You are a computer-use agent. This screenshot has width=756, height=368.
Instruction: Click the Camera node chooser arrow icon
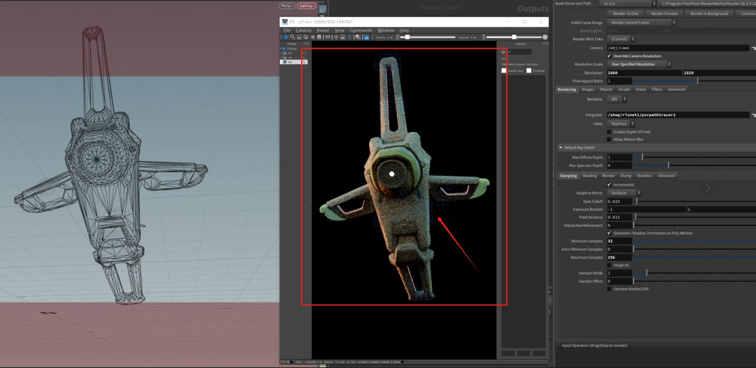click(753, 48)
